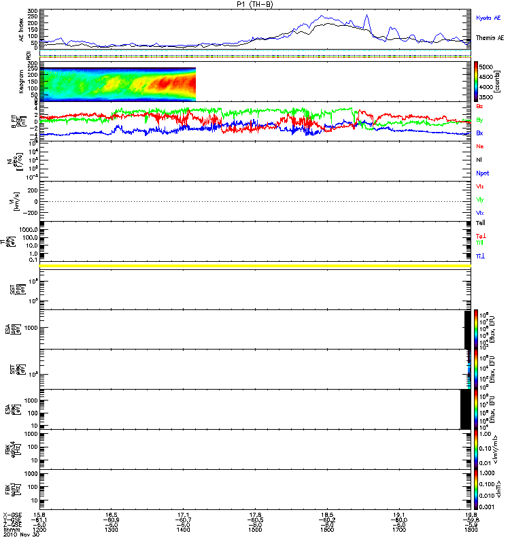Viewport: 510px width, 544px height.
Task: Select the blue "Kyoto AE" legend label
Action: pyautogui.click(x=488, y=18)
